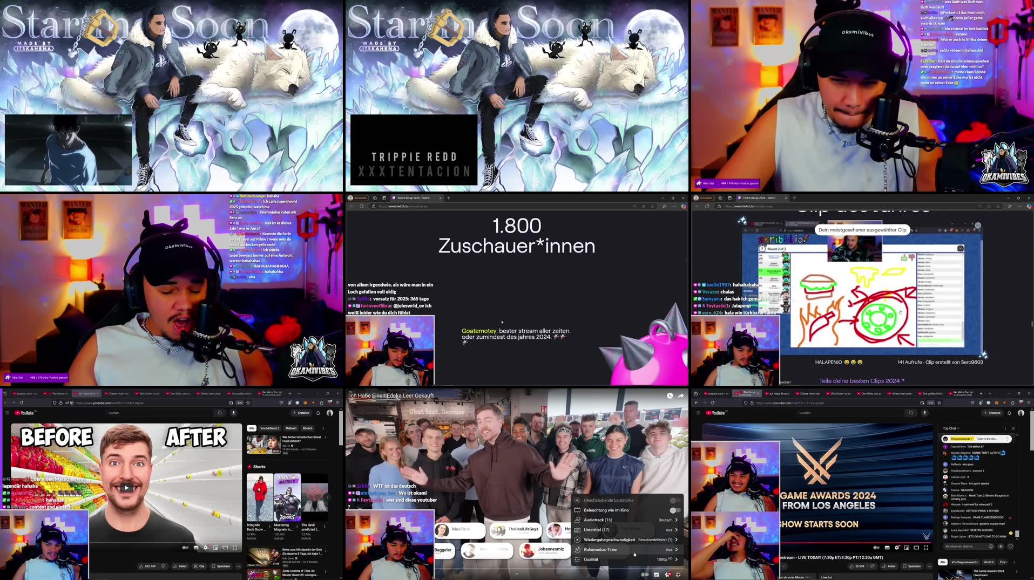This screenshot has width=1034, height=580.
Task: Click the Clip button under BEFORE/AFTER video
Action: click(x=199, y=566)
